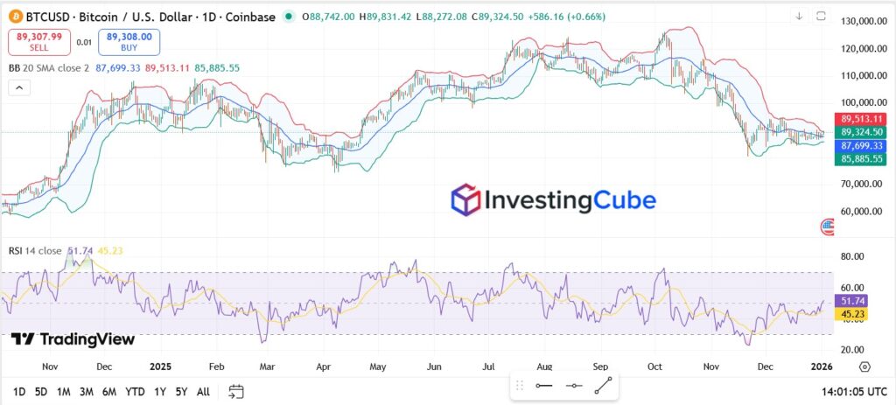Click the Bitcoin coin icon beside BTCUSD

coord(13,17)
